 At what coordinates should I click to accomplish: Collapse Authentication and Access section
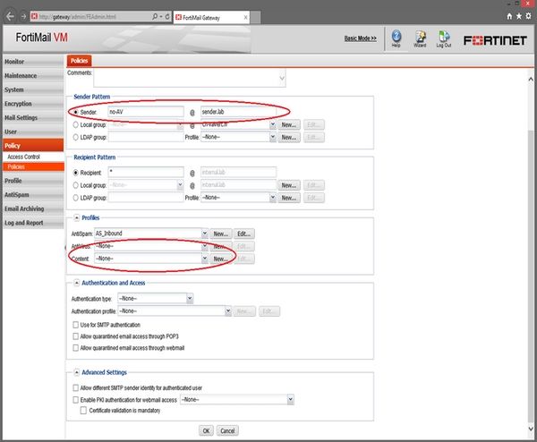(x=77, y=283)
